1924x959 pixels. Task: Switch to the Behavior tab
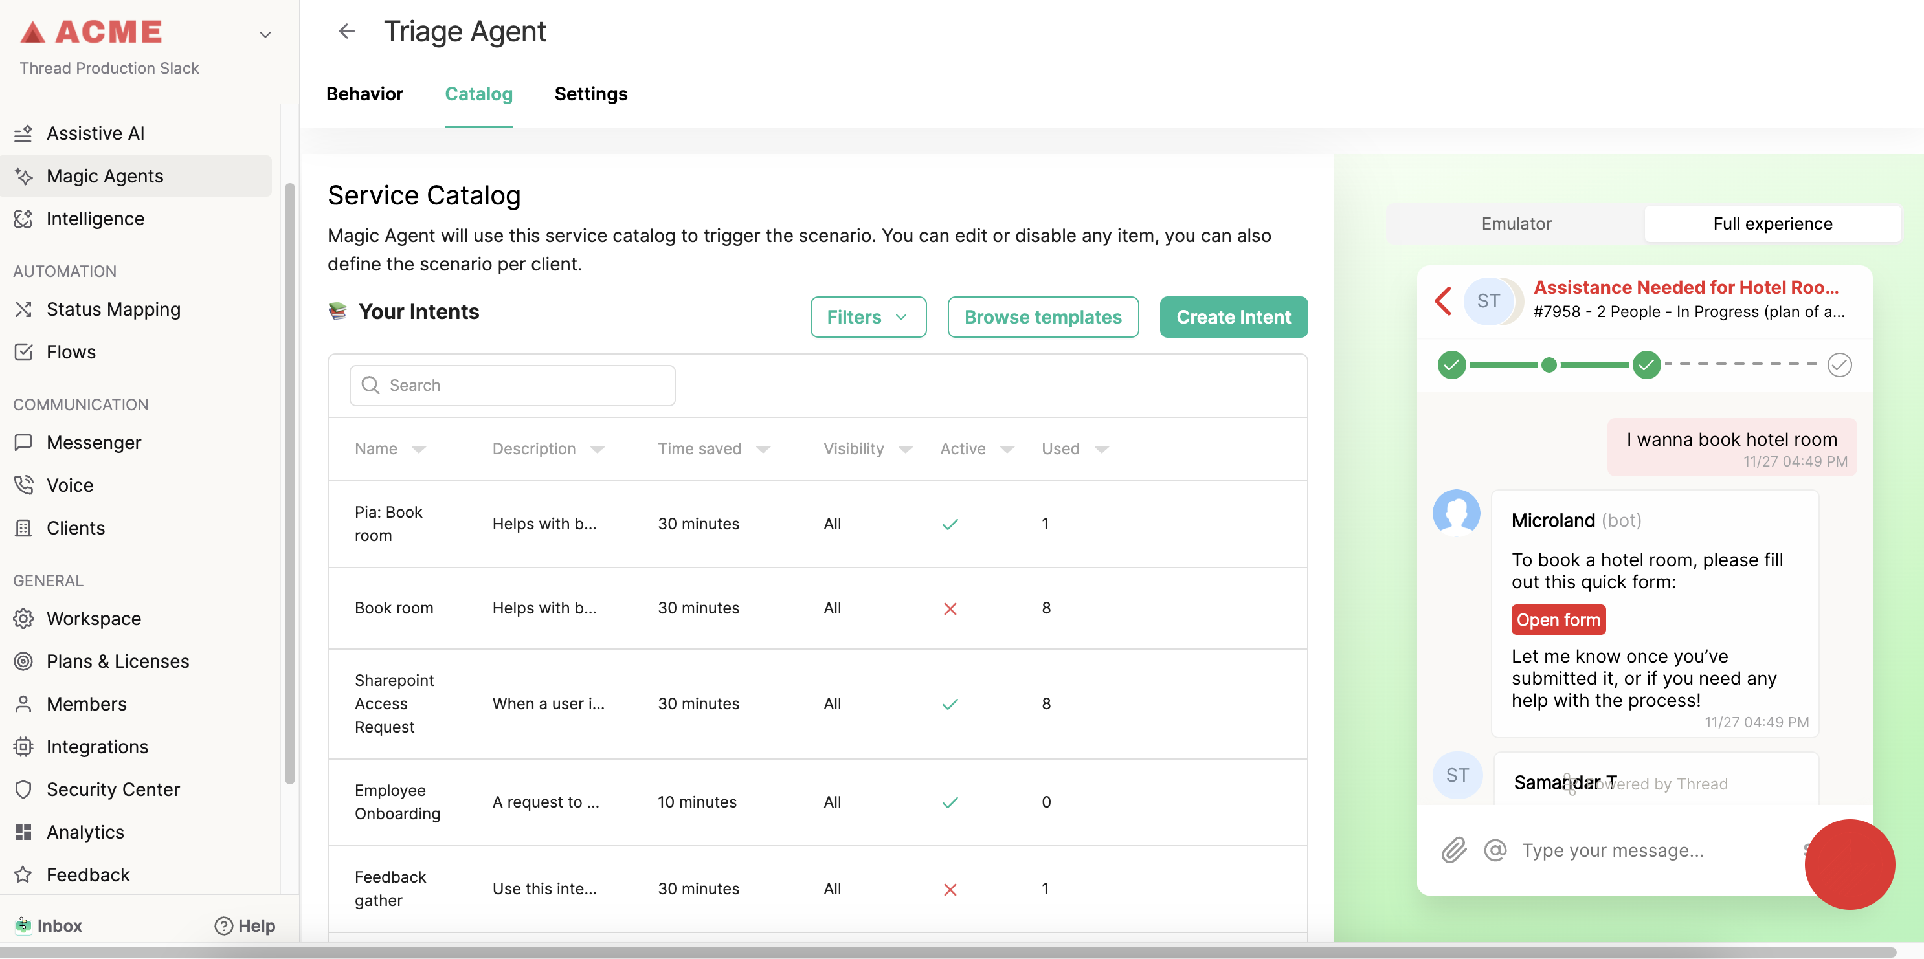click(364, 94)
